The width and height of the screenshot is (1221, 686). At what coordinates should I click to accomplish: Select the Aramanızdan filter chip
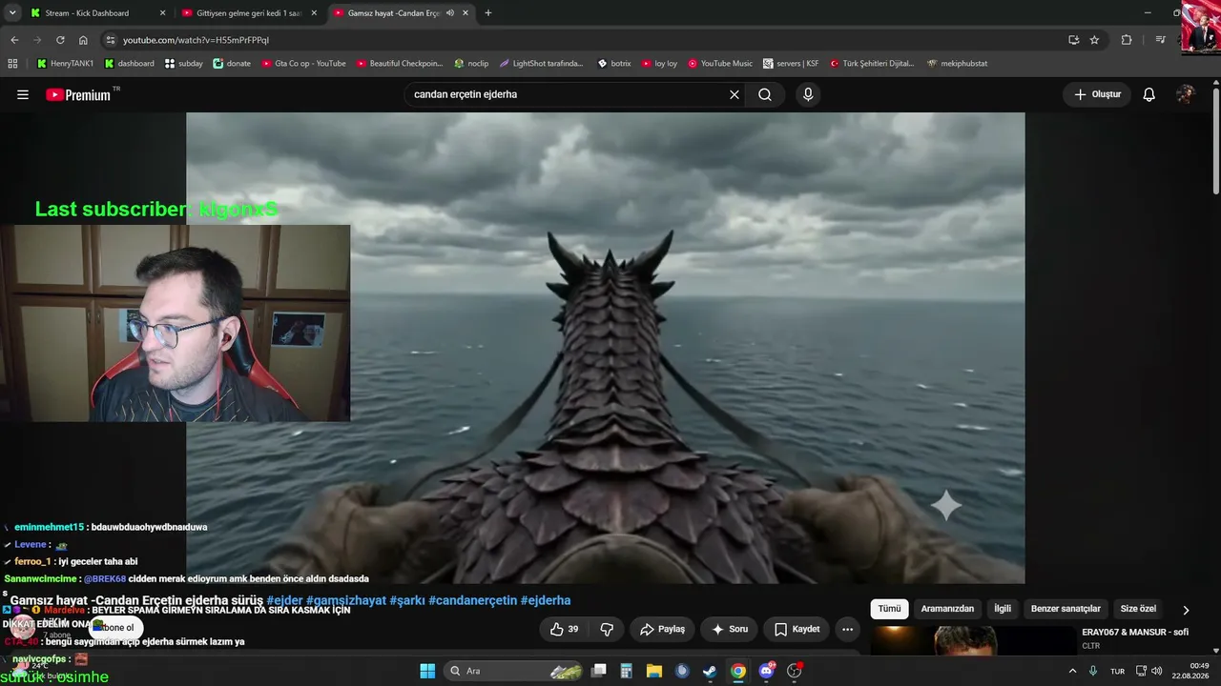(x=947, y=609)
